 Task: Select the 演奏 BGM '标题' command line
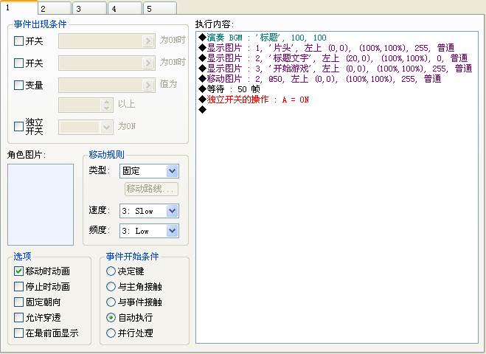pyautogui.click(x=263, y=38)
